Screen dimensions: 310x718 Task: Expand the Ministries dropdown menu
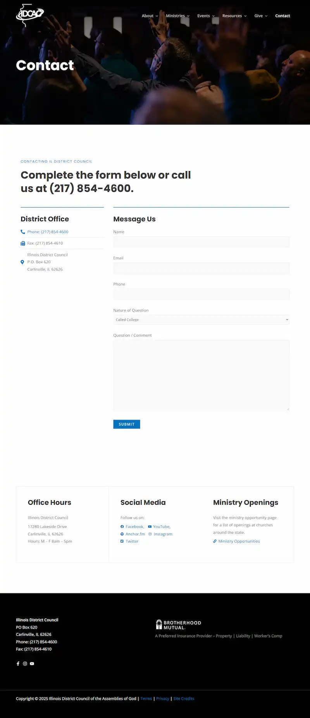[x=177, y=16]
